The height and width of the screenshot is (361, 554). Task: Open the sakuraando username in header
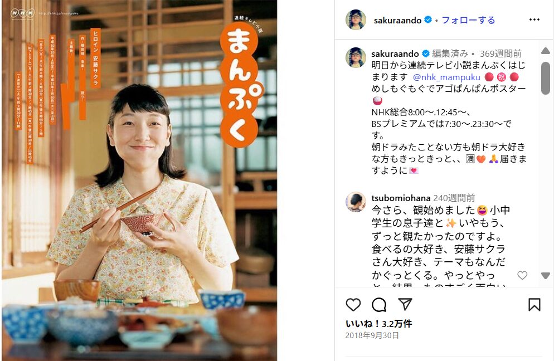point(397,21)
